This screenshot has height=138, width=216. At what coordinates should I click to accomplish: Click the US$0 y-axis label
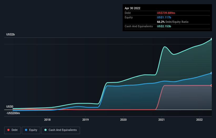point(10,107)
